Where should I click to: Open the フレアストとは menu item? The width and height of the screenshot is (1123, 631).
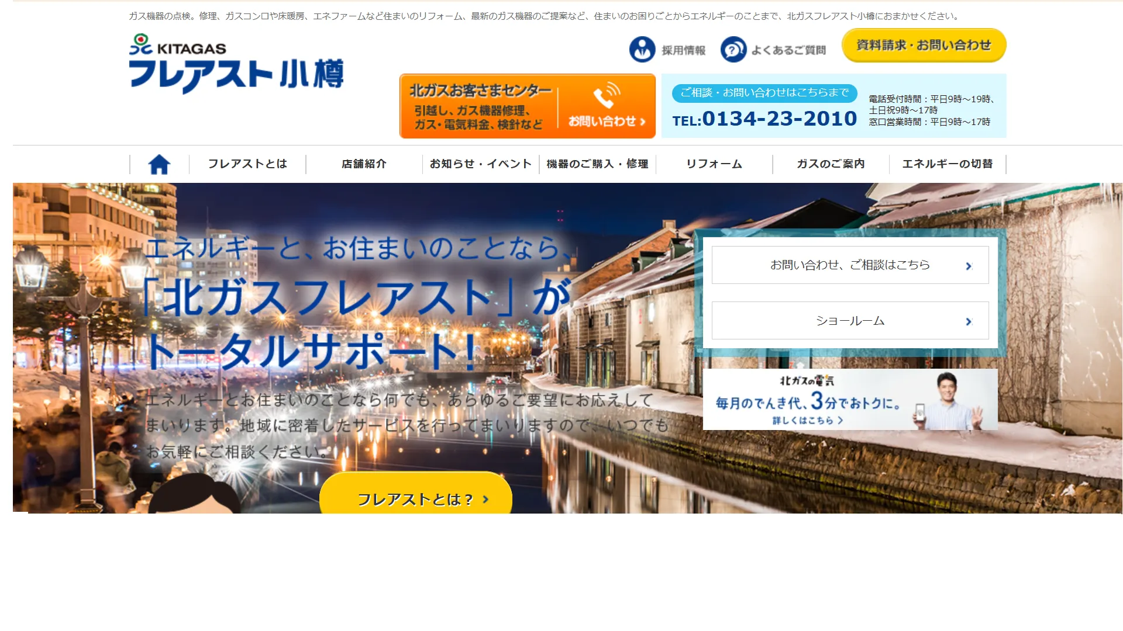coord(247,164)
